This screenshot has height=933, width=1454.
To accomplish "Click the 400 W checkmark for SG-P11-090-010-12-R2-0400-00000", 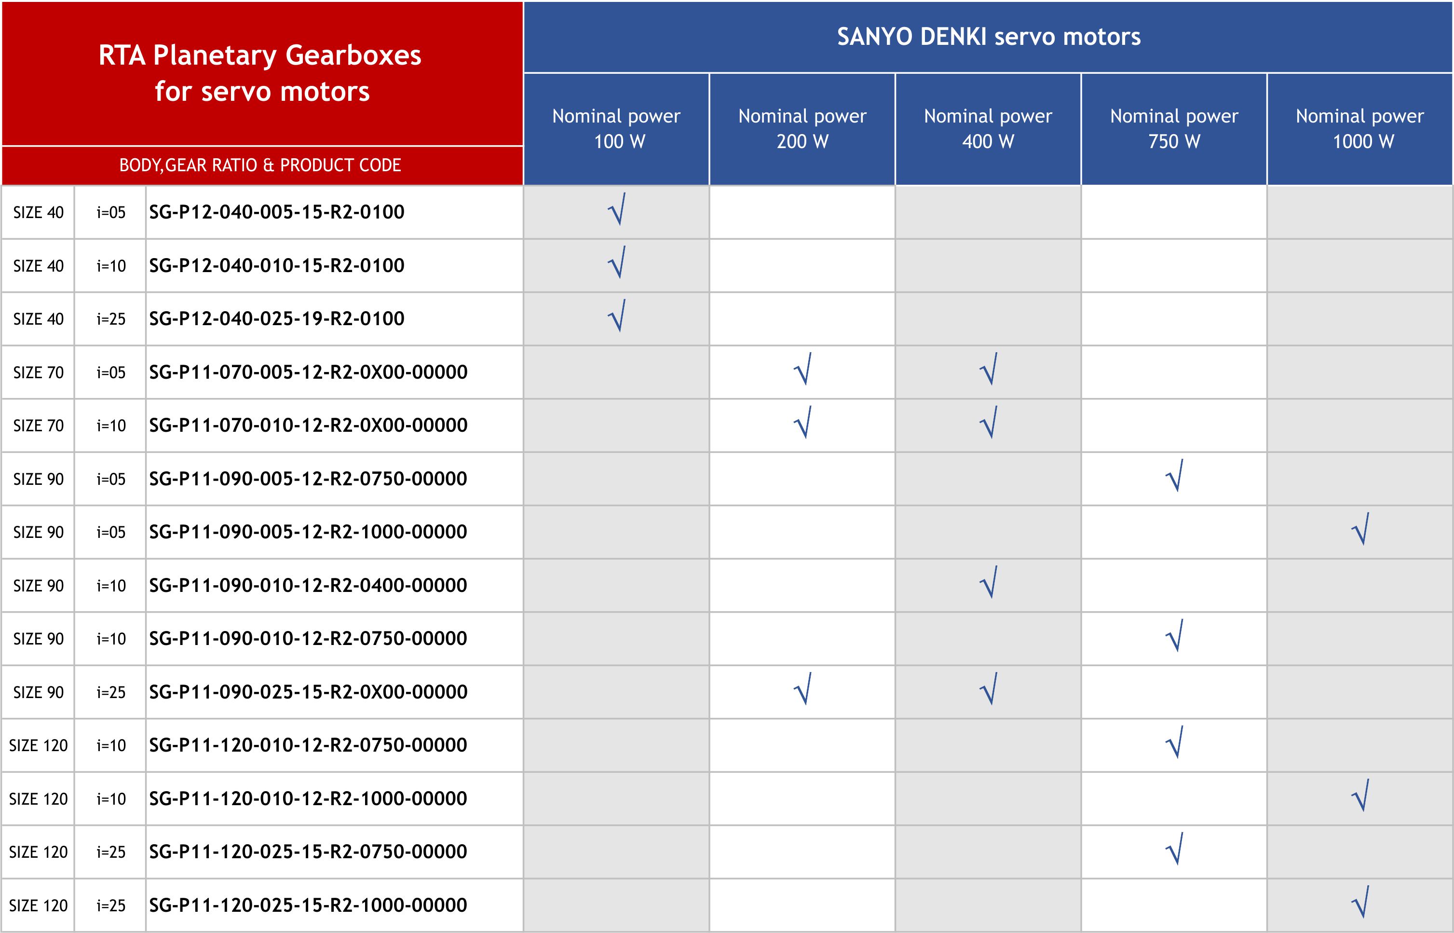I will [989, 582].
